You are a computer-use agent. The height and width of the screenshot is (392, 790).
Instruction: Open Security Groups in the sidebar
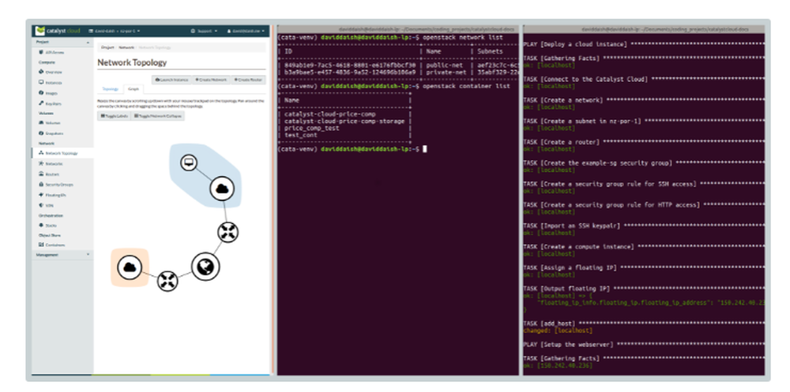[x=56, y=185]
